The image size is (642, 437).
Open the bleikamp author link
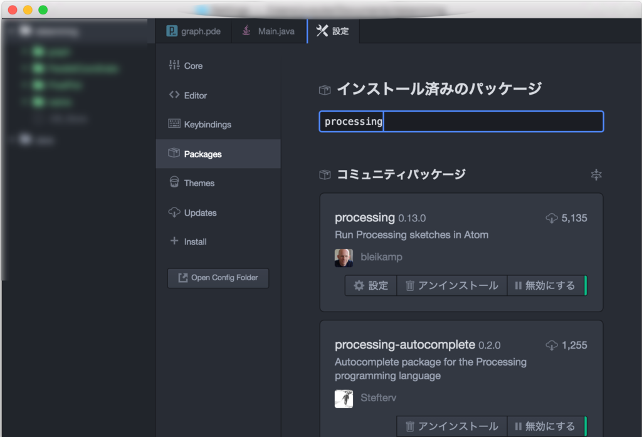click(x=381, y=257)
